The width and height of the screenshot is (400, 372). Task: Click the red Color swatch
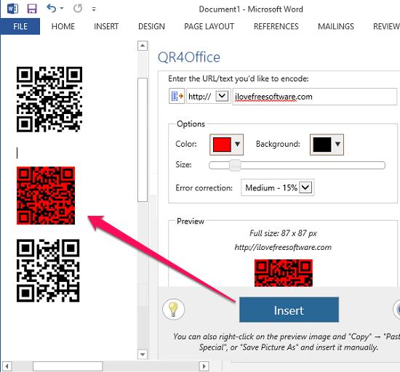[222, 145]
